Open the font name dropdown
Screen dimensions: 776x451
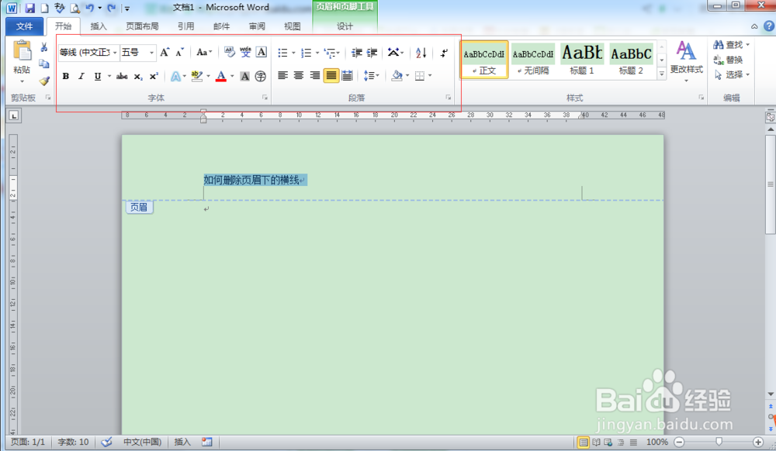coord(115,53)
